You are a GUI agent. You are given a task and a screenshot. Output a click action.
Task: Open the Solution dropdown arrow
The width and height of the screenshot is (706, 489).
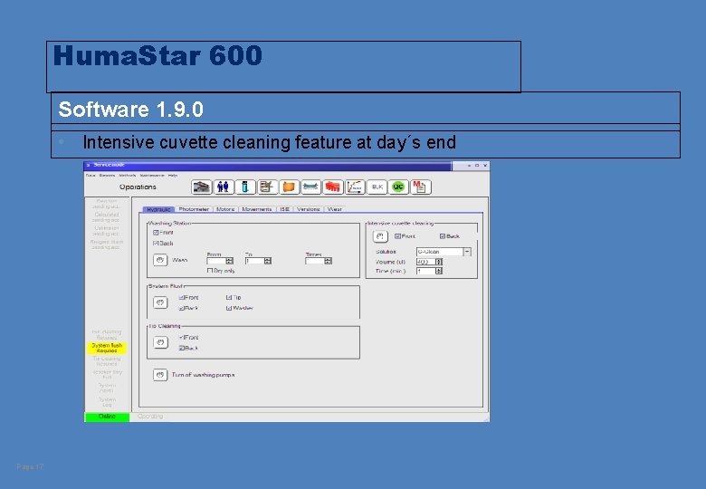[467, 252]
